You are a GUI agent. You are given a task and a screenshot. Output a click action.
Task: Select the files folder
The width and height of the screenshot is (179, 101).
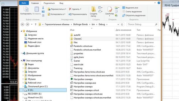(x=76, y=42)
